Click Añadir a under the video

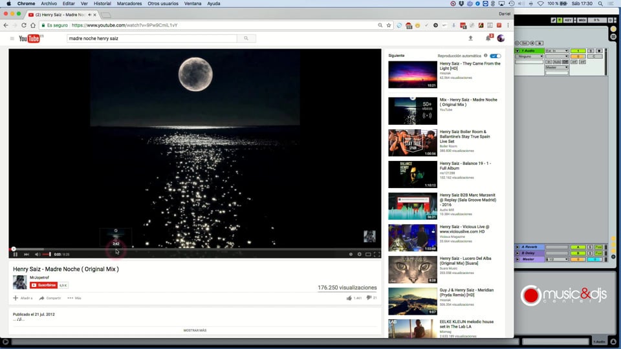pos(23,298)
